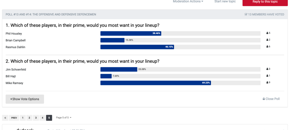The height and width of the screenshot is (130, 291).
Task: Click voter icon beside Jim Schoenfeld count
Action: click(267, 69)
